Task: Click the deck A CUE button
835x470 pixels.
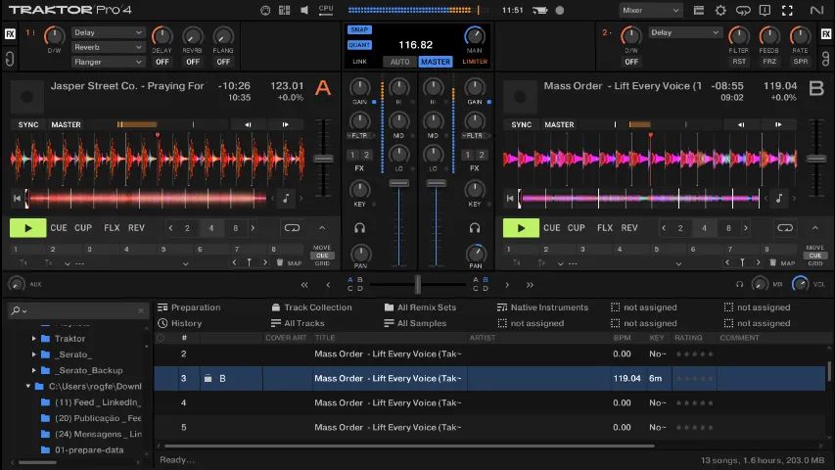Action: tap(59, 227)
